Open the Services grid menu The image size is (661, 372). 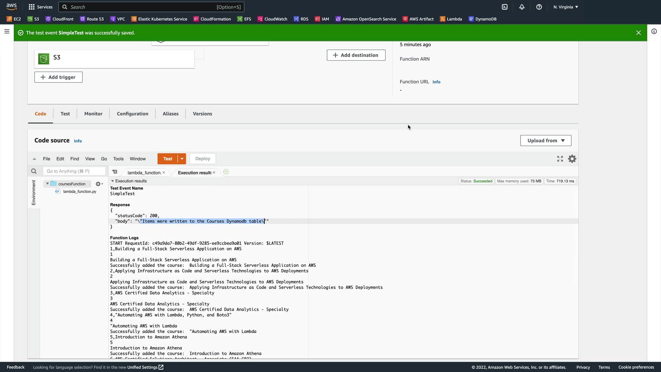coord(41,7)
